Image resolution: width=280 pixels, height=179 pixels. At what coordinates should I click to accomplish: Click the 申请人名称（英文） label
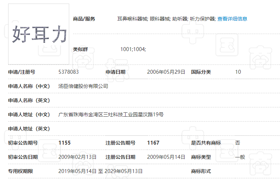tap(29, 100)
